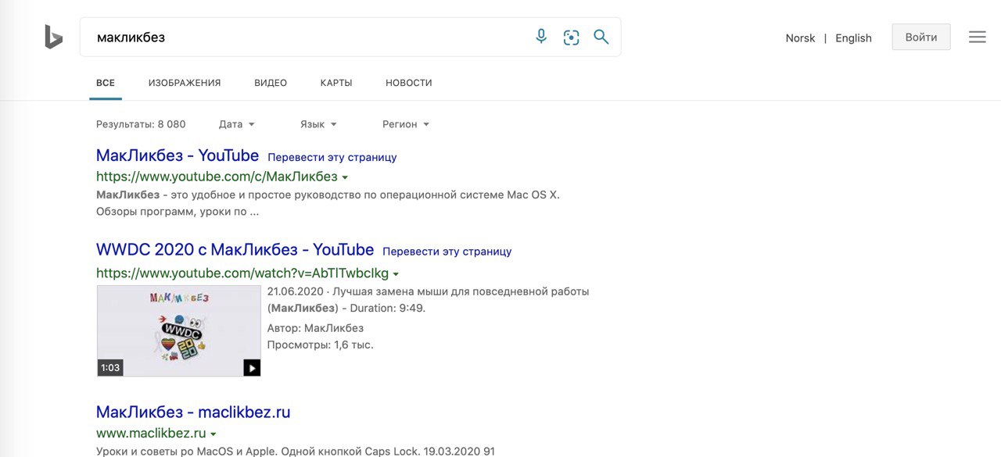
Task: Switch to the ВИДЕО tab
Action: point(271,83)
